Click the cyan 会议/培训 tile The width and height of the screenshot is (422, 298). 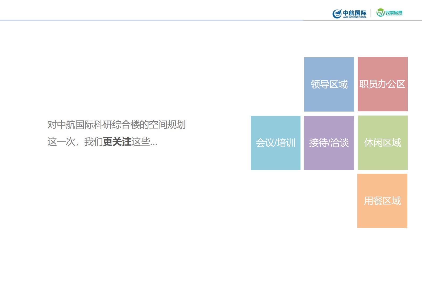tap(275, 143)
